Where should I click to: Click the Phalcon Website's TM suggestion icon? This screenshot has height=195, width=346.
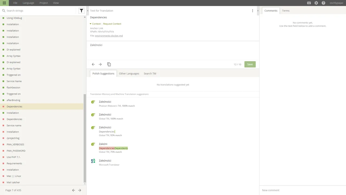[x=93, y=102]
